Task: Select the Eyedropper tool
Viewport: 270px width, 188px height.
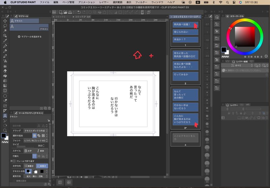Action: [5, 41]
